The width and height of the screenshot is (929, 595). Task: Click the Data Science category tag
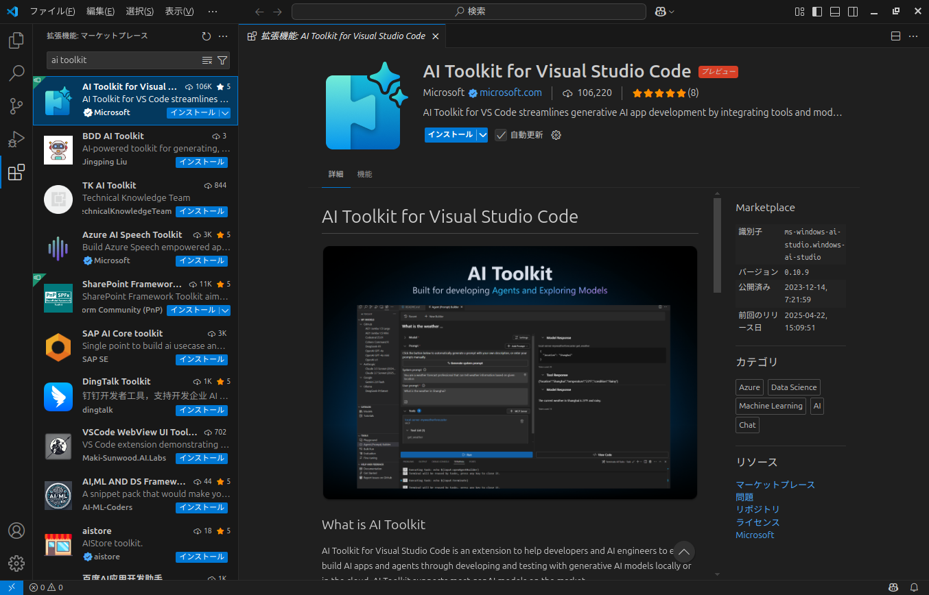[794, 387]
